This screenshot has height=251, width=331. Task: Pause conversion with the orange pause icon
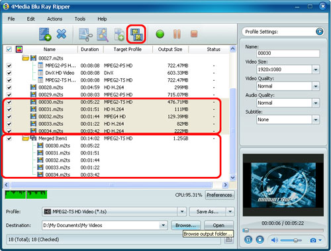(x=177, y=34)
